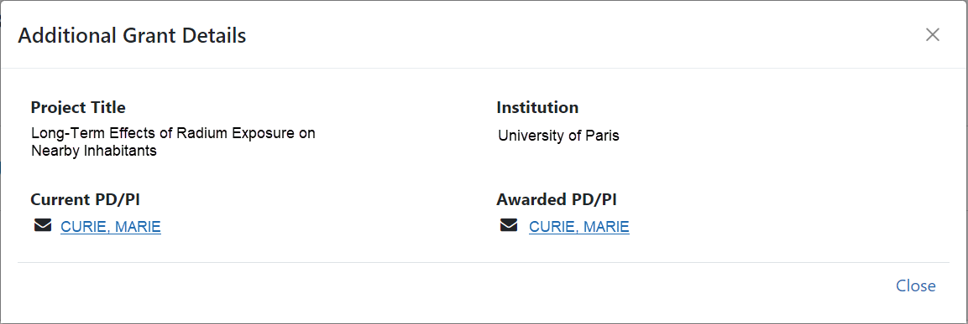Open CURIE, MARIE link under Awarded PD/PI
The image size is (968, 324).
[x=579, y=227]
